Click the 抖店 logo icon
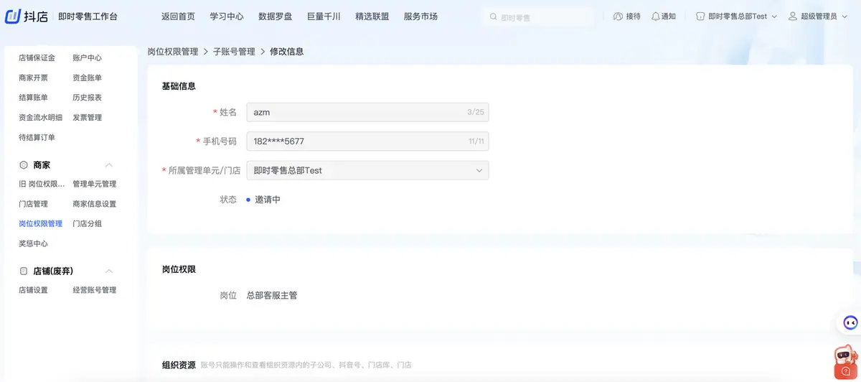 click(13, 17)
